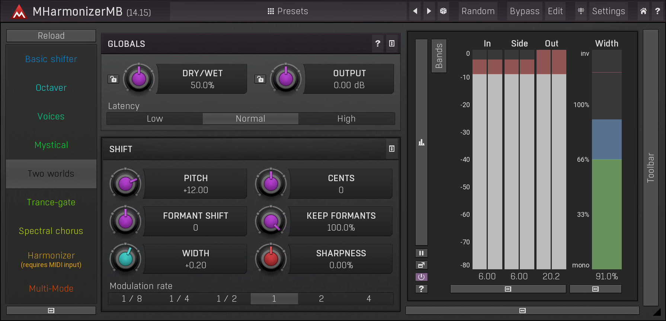The width and height of the screenshot is (666, 321).
Task: Click the home icon in top bar
Action: [643, 11]
